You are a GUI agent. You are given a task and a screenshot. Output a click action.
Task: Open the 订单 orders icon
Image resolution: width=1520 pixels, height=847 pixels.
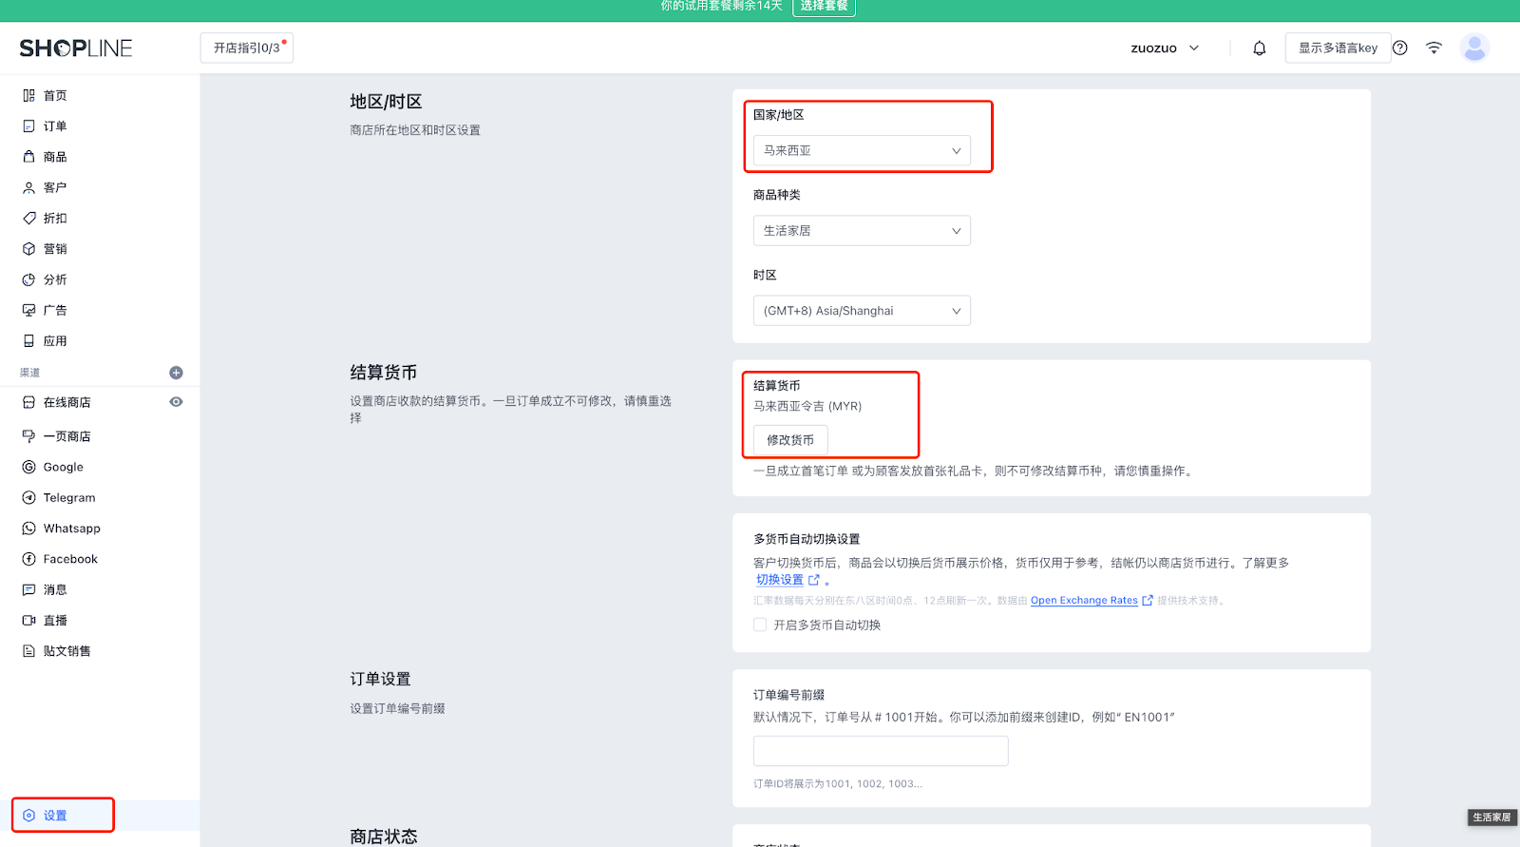coord(29,125)
